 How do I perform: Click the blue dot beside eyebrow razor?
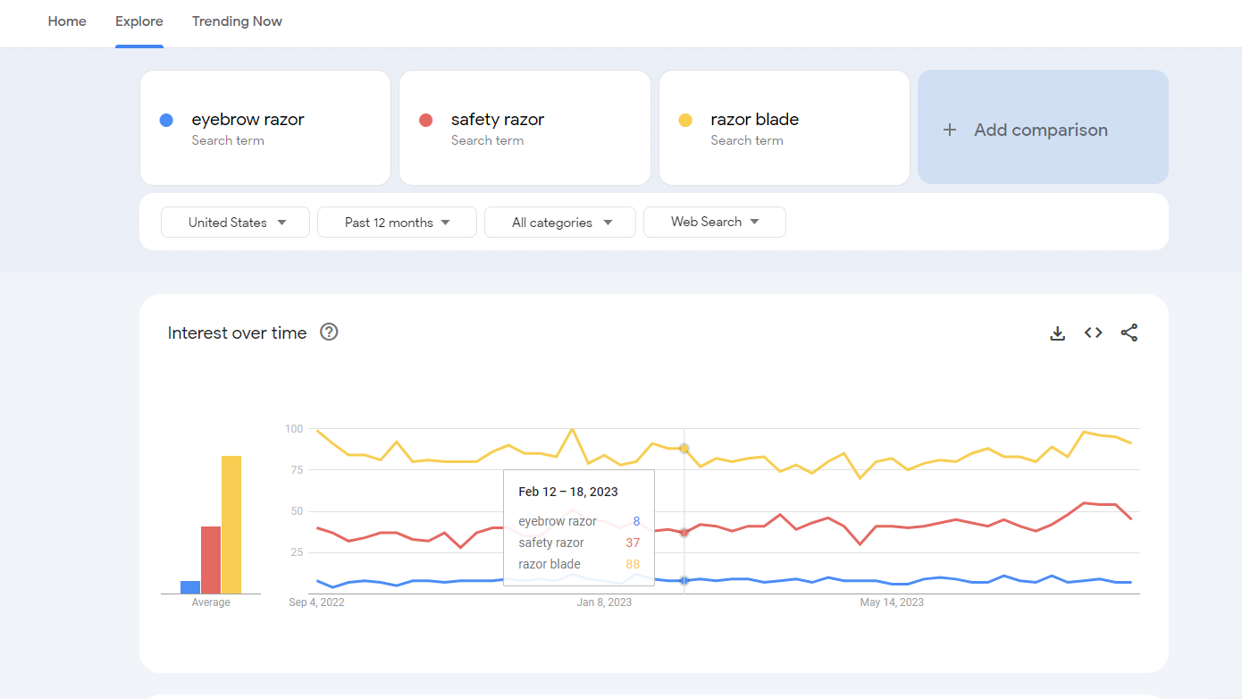(166, 120)
